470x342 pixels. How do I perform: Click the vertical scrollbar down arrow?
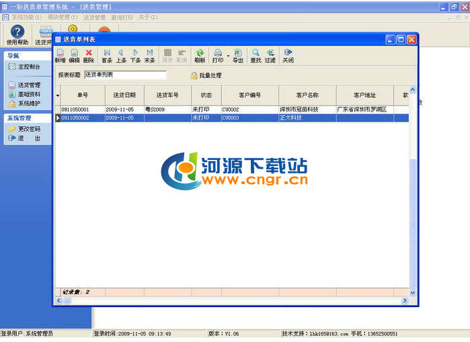(413, 293)
